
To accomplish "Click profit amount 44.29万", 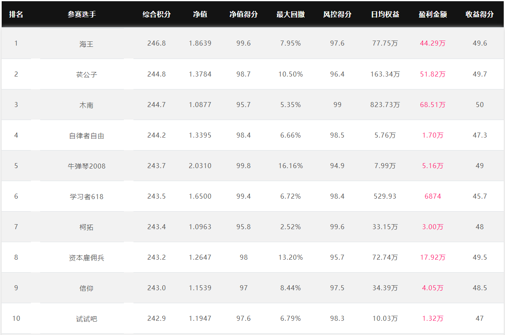I will click(x=433, y=43).
